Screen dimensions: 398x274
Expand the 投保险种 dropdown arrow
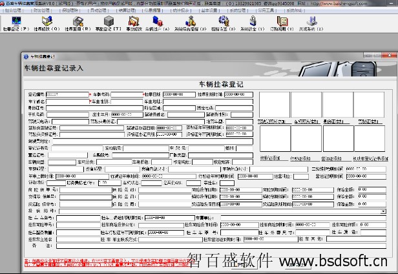[x=383, y=211]
